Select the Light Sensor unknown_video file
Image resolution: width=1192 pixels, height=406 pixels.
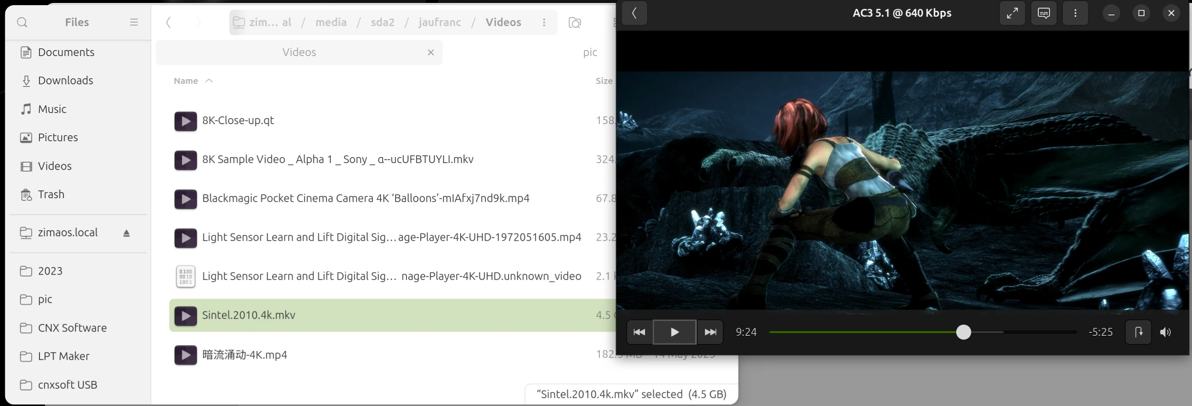click(x=392, y=276)
